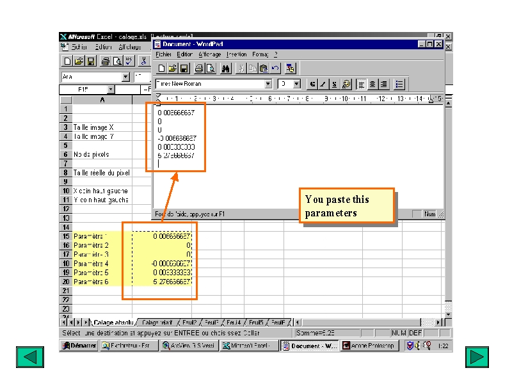
Task: Toggle Italic formatting in WordPad
Action: click(x=323, y=84)
